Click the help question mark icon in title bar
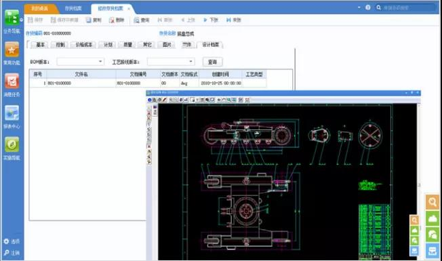 [x=368, y=7]
